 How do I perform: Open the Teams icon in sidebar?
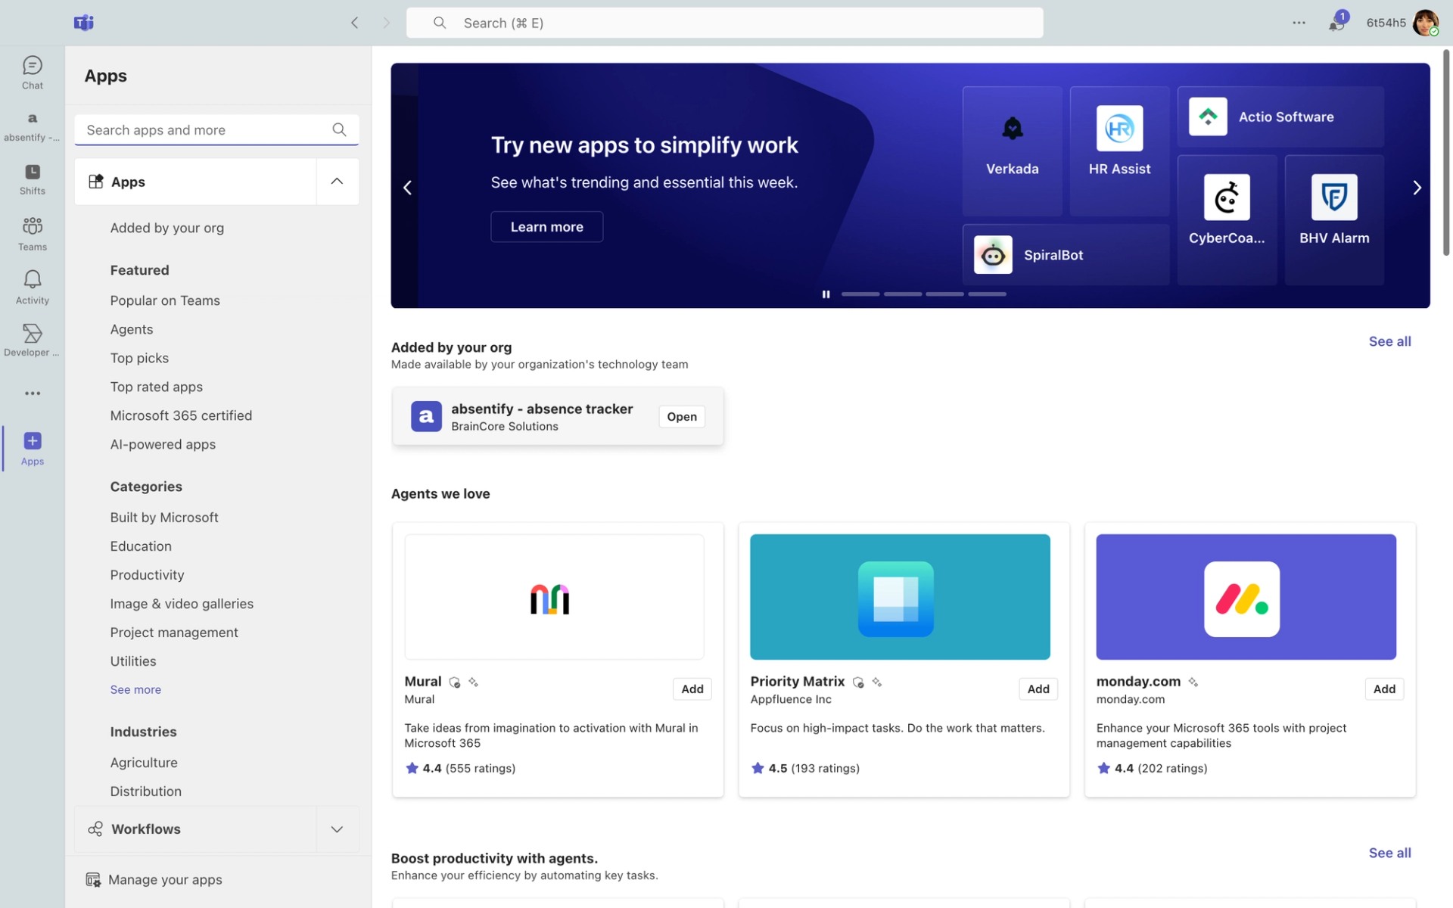[32, 233]
